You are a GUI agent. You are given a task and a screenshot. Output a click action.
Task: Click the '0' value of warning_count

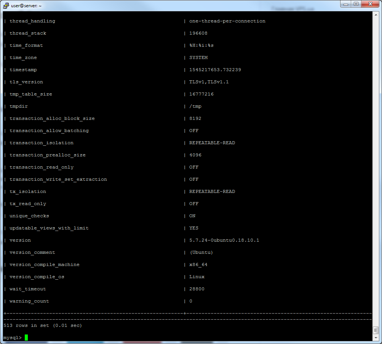(191, 301)
